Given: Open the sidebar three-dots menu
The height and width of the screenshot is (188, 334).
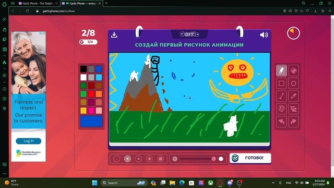Looking at the screenshot, I should [x=5, y=174].
